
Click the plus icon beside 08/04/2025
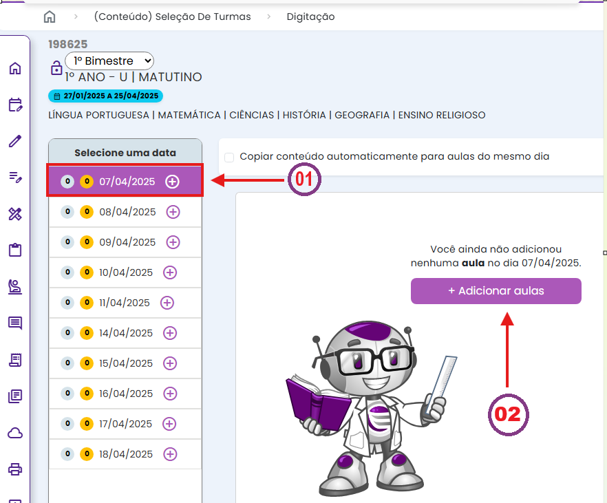click(x=173, y=212)
